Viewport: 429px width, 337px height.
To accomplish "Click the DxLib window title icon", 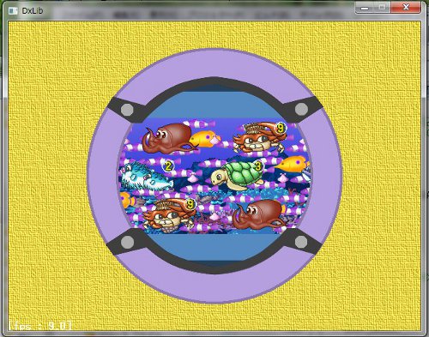I will 13,10.
